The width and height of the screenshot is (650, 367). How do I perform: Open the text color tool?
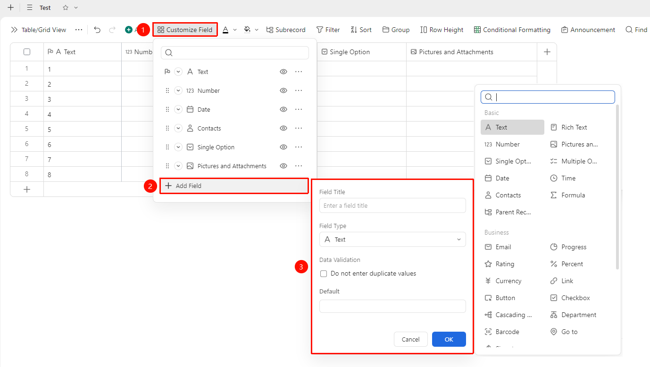pyautogui.click(x=225, y=30)
